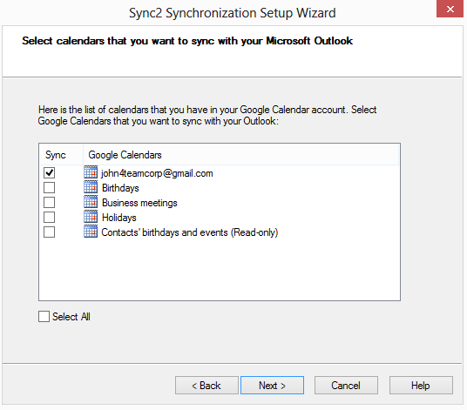
Task: Check the Business meetings sync box
Action: 49,203
